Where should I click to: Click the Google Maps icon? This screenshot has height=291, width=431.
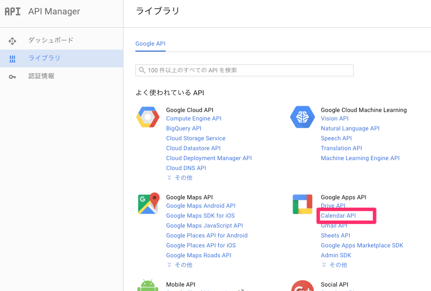coord(149,203)
